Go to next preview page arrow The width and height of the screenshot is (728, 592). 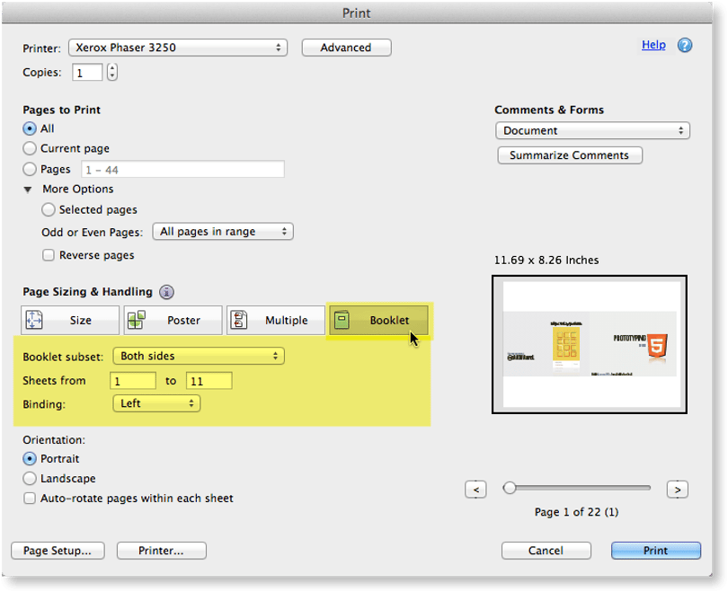click(x=678, y=490)
